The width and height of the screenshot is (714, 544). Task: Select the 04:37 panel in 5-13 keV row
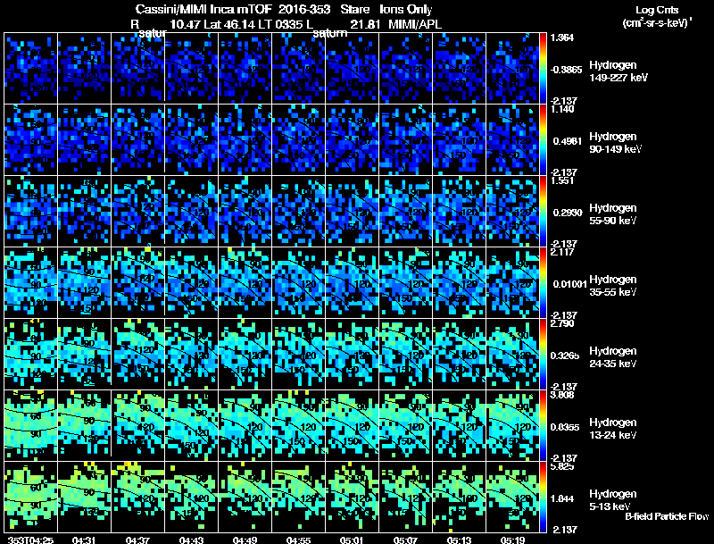138,497
